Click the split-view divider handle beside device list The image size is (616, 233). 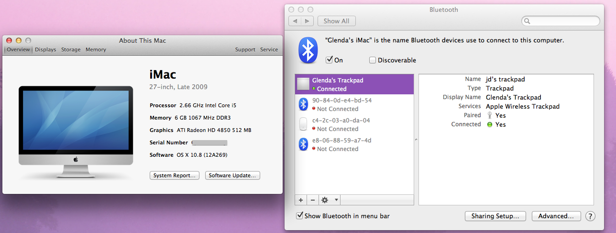coord(416,140)
